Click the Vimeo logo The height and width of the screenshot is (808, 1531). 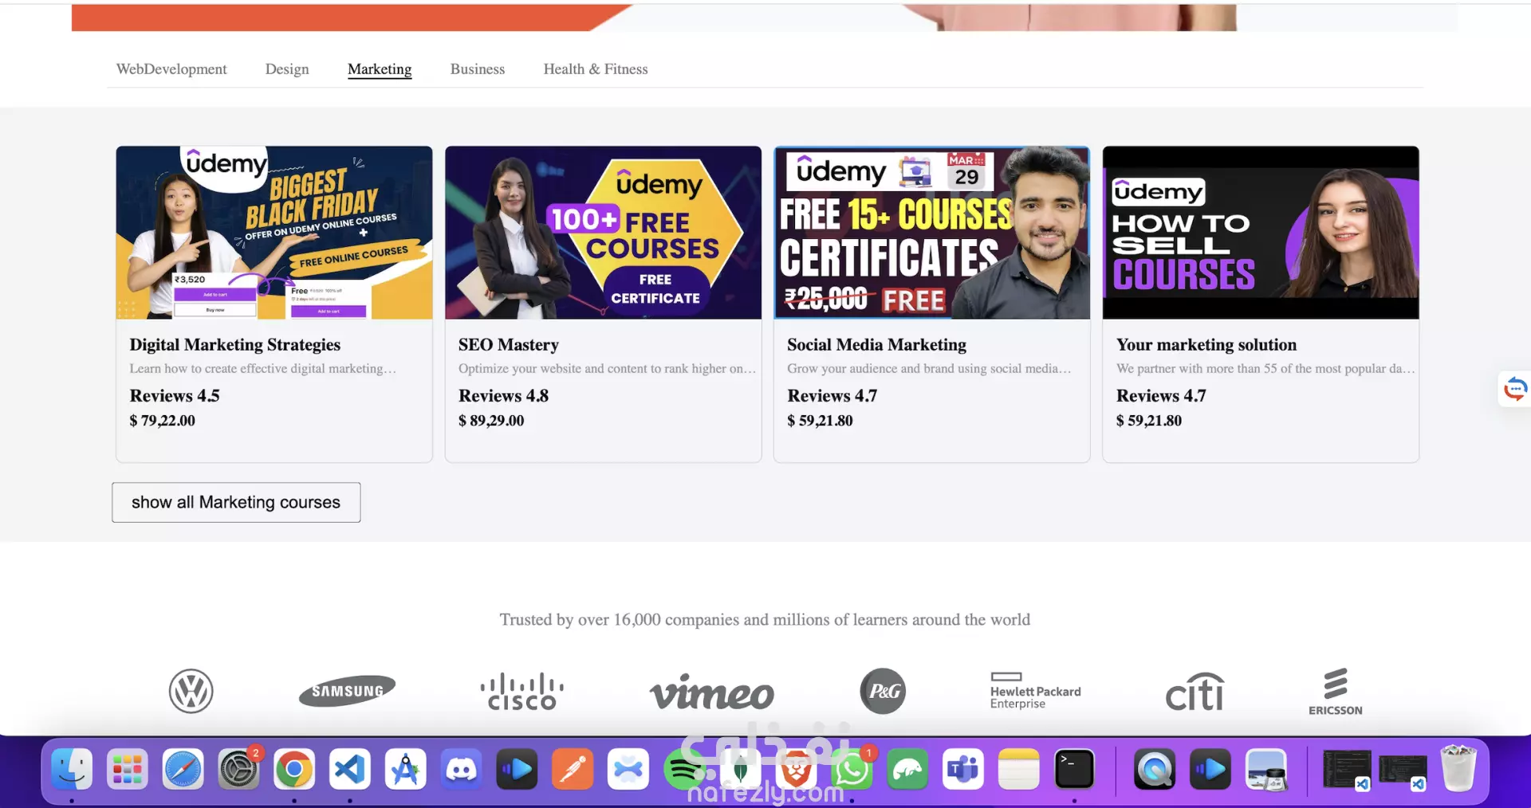click(711, 692)
